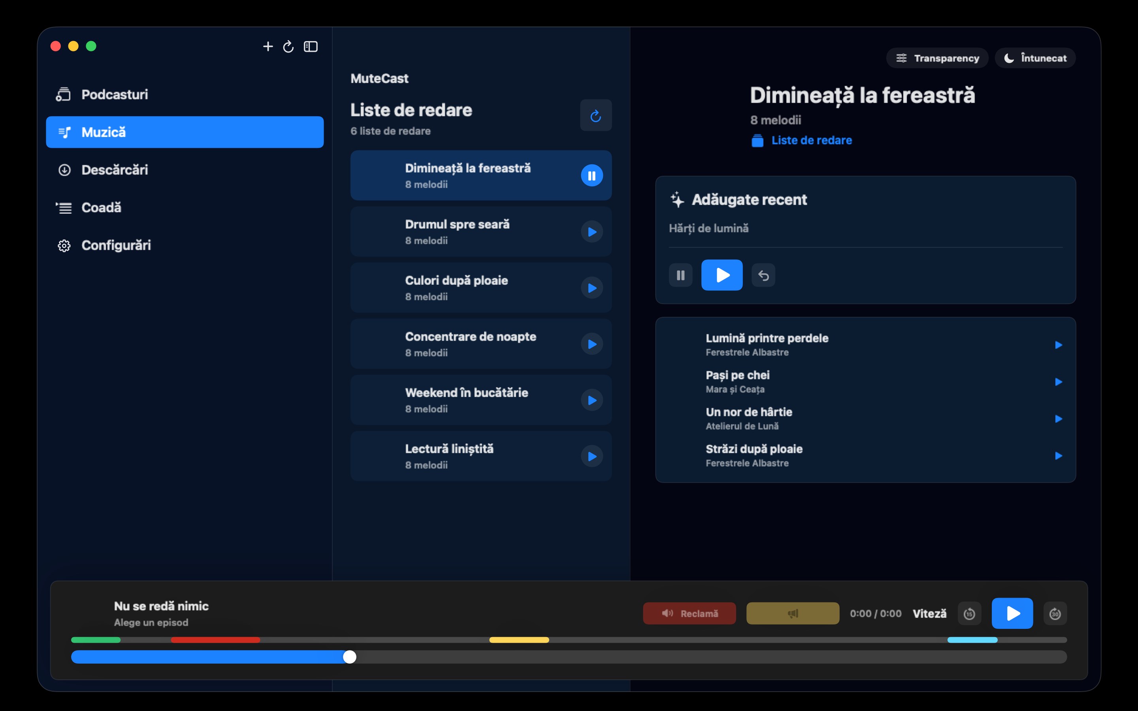Click large play button in Adăugate recent

point(722,275)
